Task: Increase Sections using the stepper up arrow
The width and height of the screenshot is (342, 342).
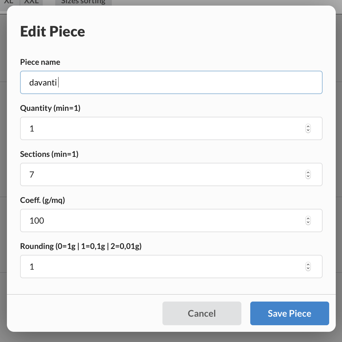Action: (308, 173)
